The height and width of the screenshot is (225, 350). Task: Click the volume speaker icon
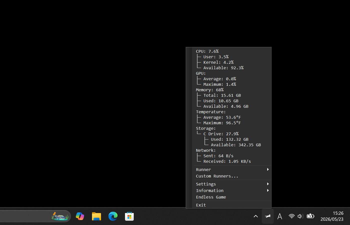coord(301,216)
